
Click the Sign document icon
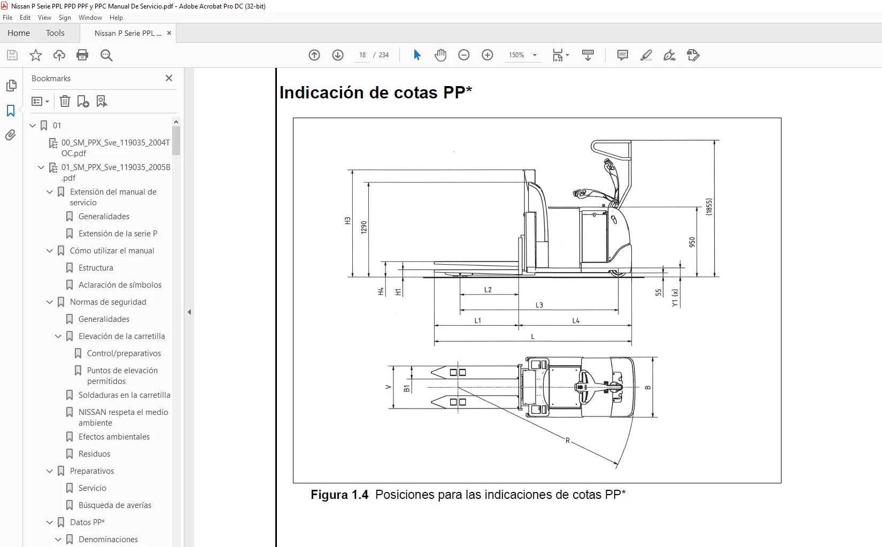[669, 55]
